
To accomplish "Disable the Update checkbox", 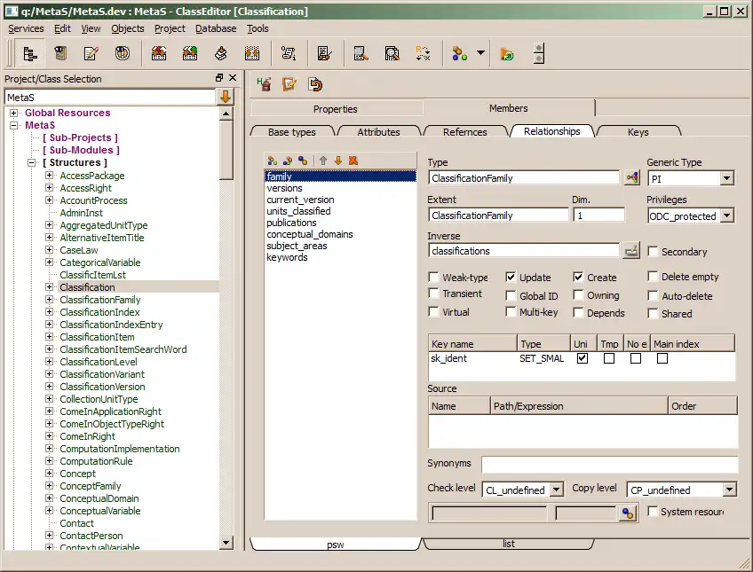I will pyautogui.click(x=511, y=277).
